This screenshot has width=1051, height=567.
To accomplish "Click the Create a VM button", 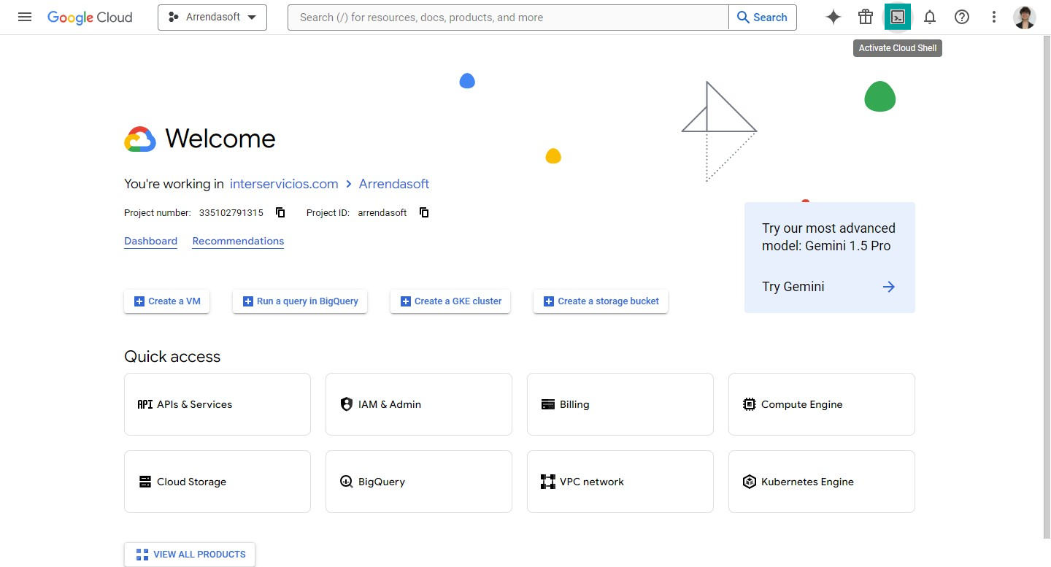I will 167,301.
